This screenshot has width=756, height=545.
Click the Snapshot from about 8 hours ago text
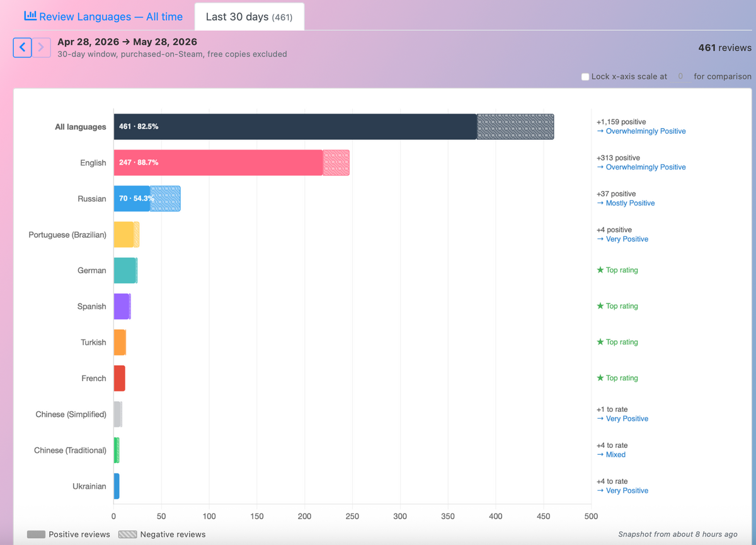pyautogui.click(x=678, y=534)
